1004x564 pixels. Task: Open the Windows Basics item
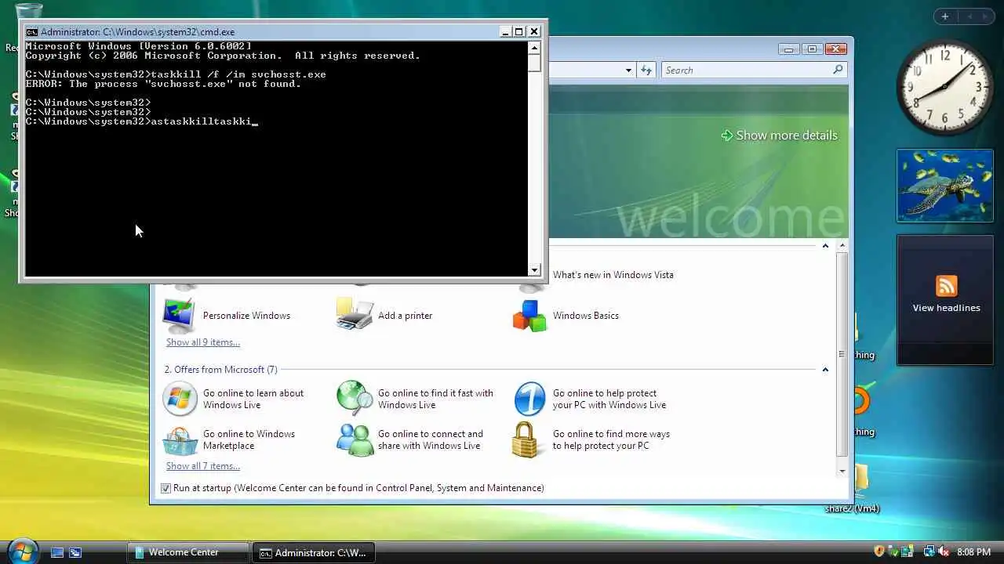coord(566,316)
